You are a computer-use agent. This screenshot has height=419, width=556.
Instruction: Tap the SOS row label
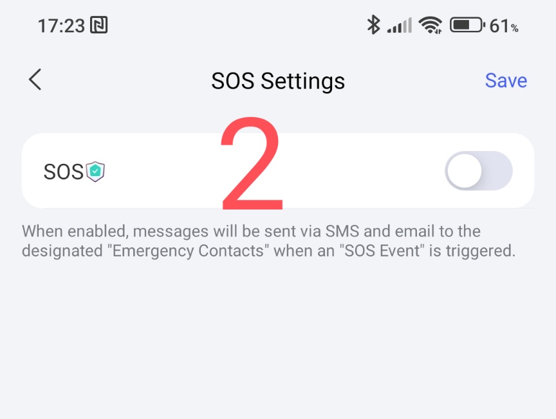point(64,172)
